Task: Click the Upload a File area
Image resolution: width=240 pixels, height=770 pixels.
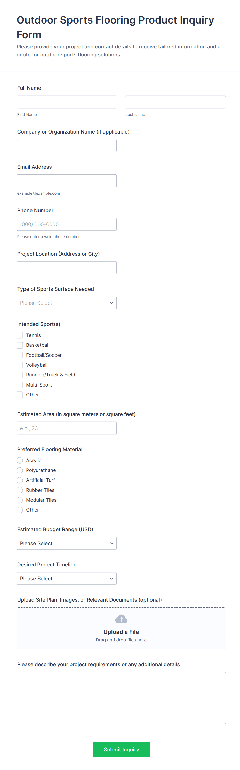Action: pos(121,632)
